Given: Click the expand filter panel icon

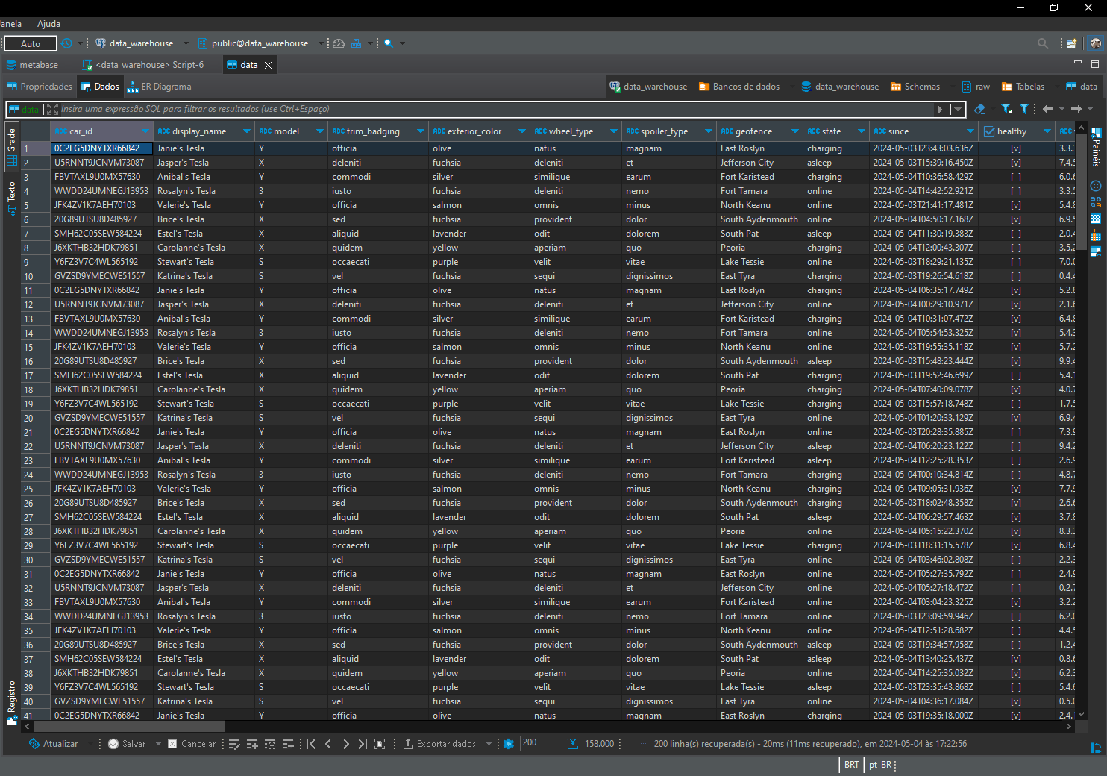Looking at the screenshot, I should [x=52, y=109].
